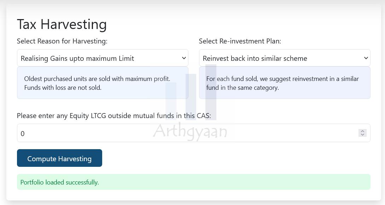Screen dimensions: 385x205
Task: Open the Select Re-investment Plan dropdown
Action: (x=285, y=58)
